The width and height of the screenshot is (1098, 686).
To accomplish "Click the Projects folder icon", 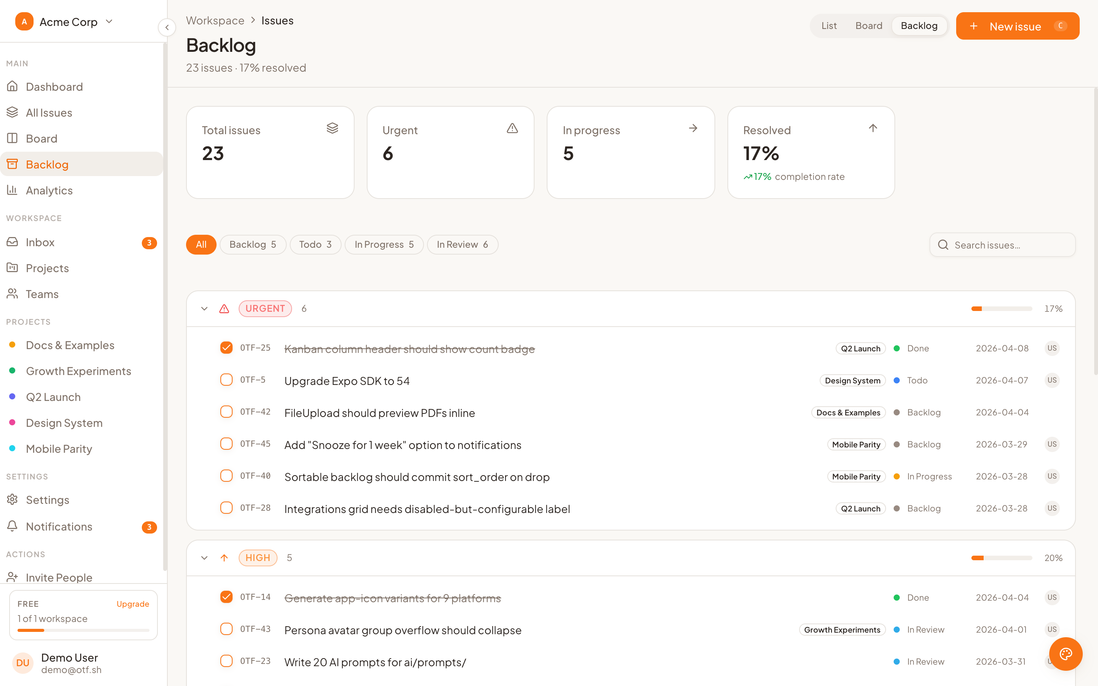I will (x=13, y=268).
